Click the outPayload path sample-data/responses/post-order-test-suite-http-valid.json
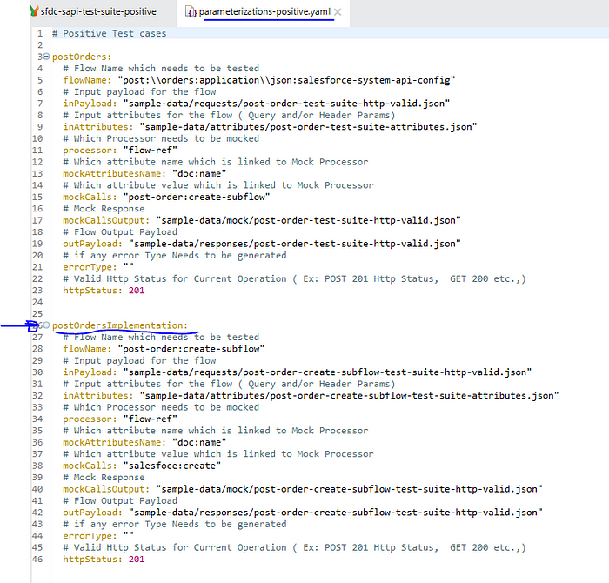Image resolution: width=609 pixels, height=583 pixels. (x=294, y=244)
